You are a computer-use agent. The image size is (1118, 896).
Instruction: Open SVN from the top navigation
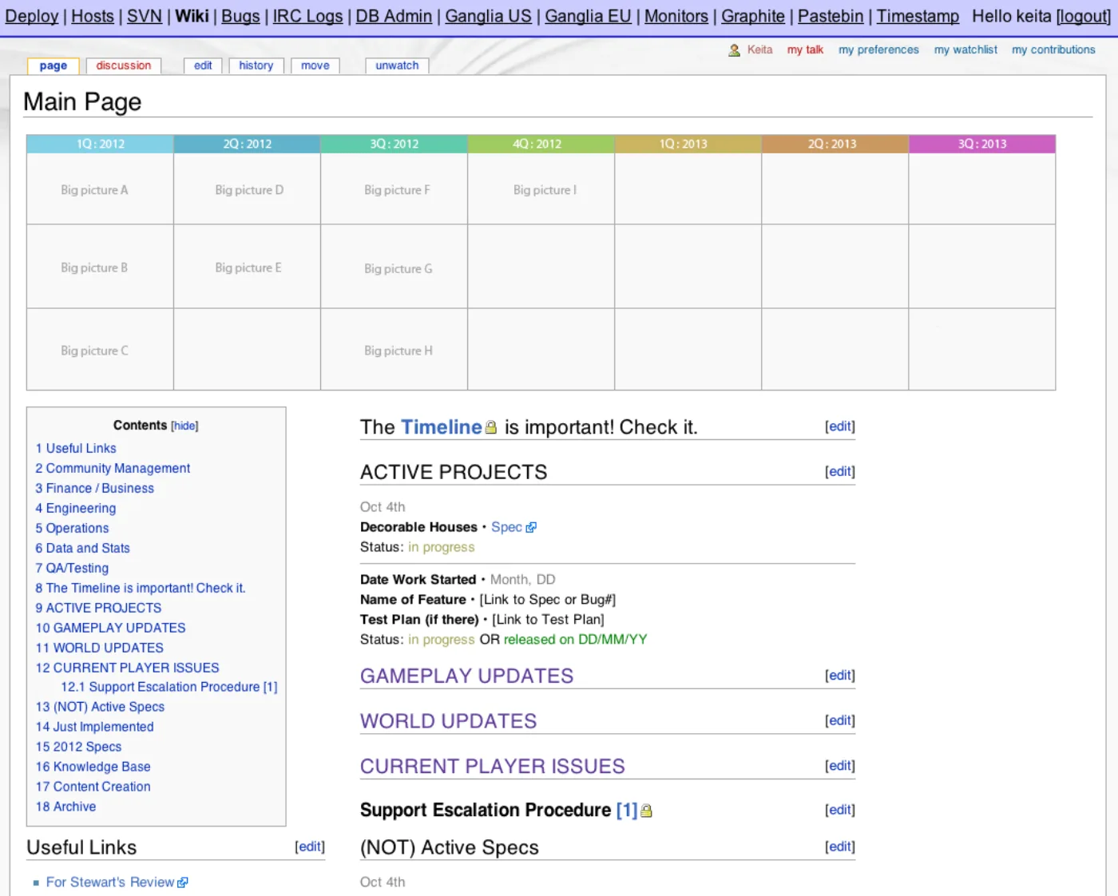(145, 16)
